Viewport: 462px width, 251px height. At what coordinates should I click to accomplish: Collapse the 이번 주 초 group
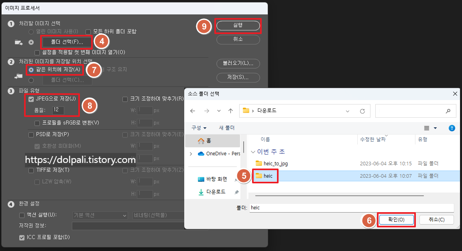[x=253, y=151]
